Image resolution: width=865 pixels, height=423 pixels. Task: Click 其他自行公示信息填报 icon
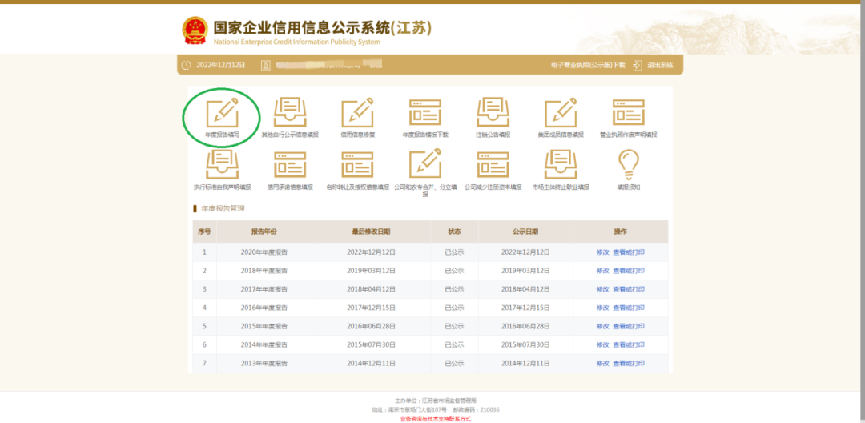point(290,113)
